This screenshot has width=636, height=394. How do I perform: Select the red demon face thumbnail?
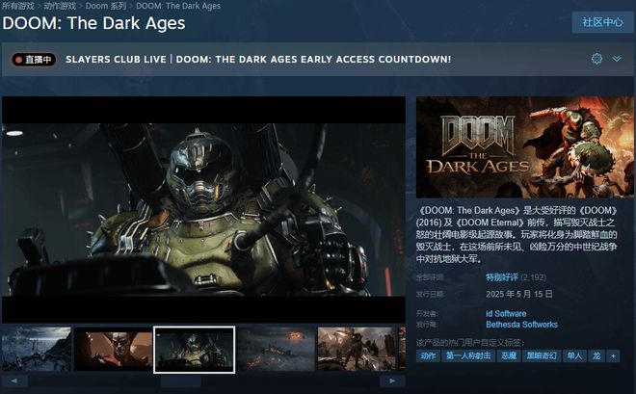[113, 349]
